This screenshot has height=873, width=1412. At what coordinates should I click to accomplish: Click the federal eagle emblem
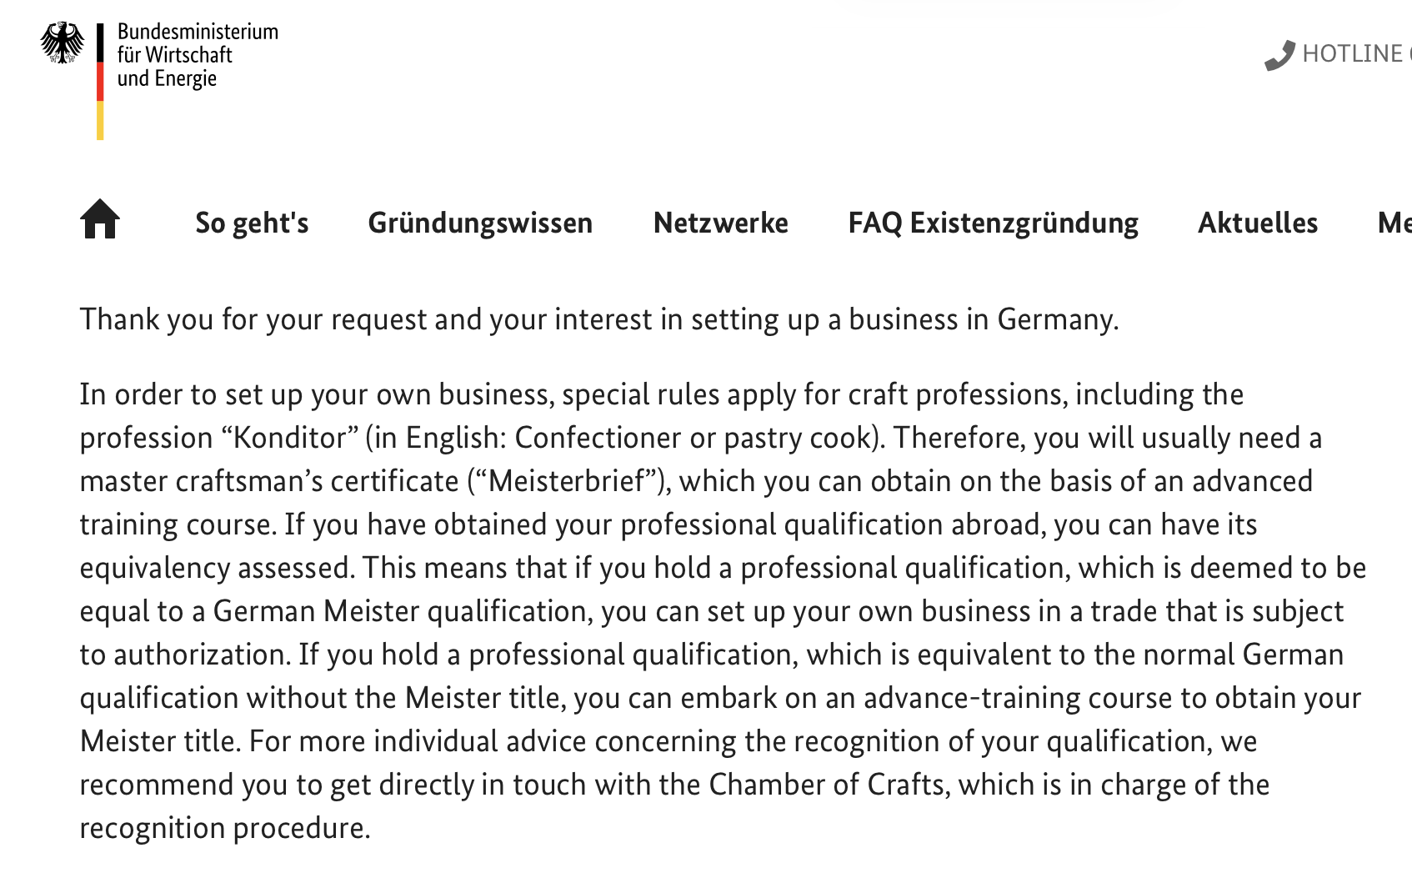(63, 43)
